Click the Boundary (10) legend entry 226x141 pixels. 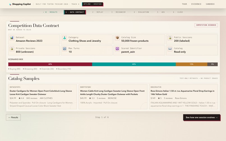coord(64,69)
